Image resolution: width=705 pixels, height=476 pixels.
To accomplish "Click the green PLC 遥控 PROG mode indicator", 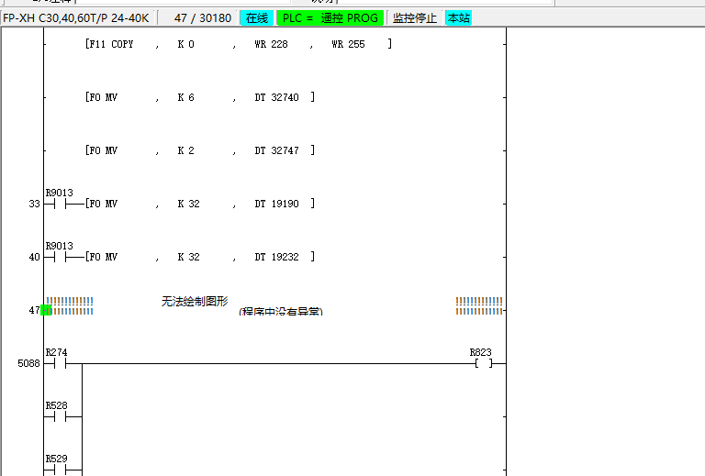I will (330, 17).
